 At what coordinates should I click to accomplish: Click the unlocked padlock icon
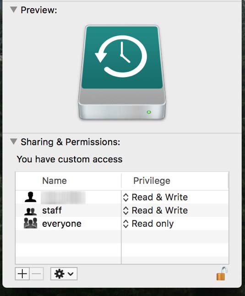pyautogui.click(x=222, y=274)
